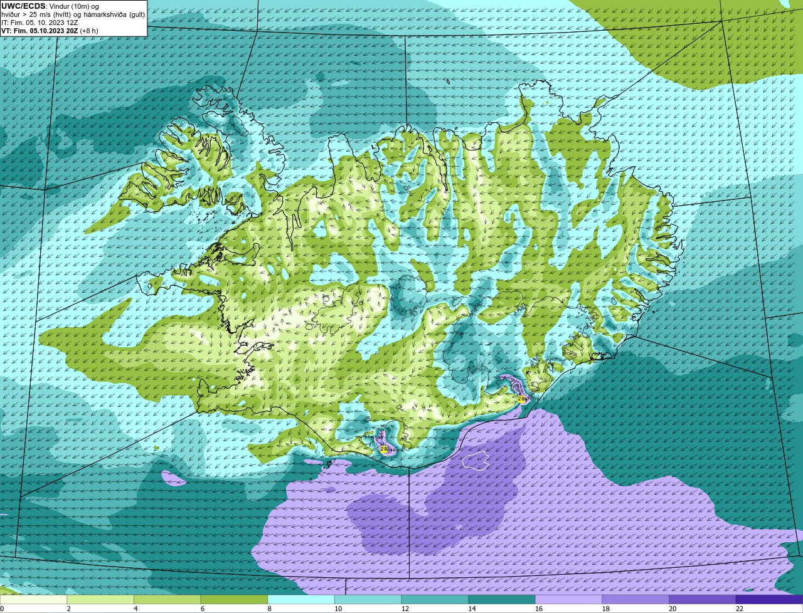Choose the 6–8 m/s olive green legend swatch
Viewport: 803px width, 613px height.
click(x=234, y=600)
